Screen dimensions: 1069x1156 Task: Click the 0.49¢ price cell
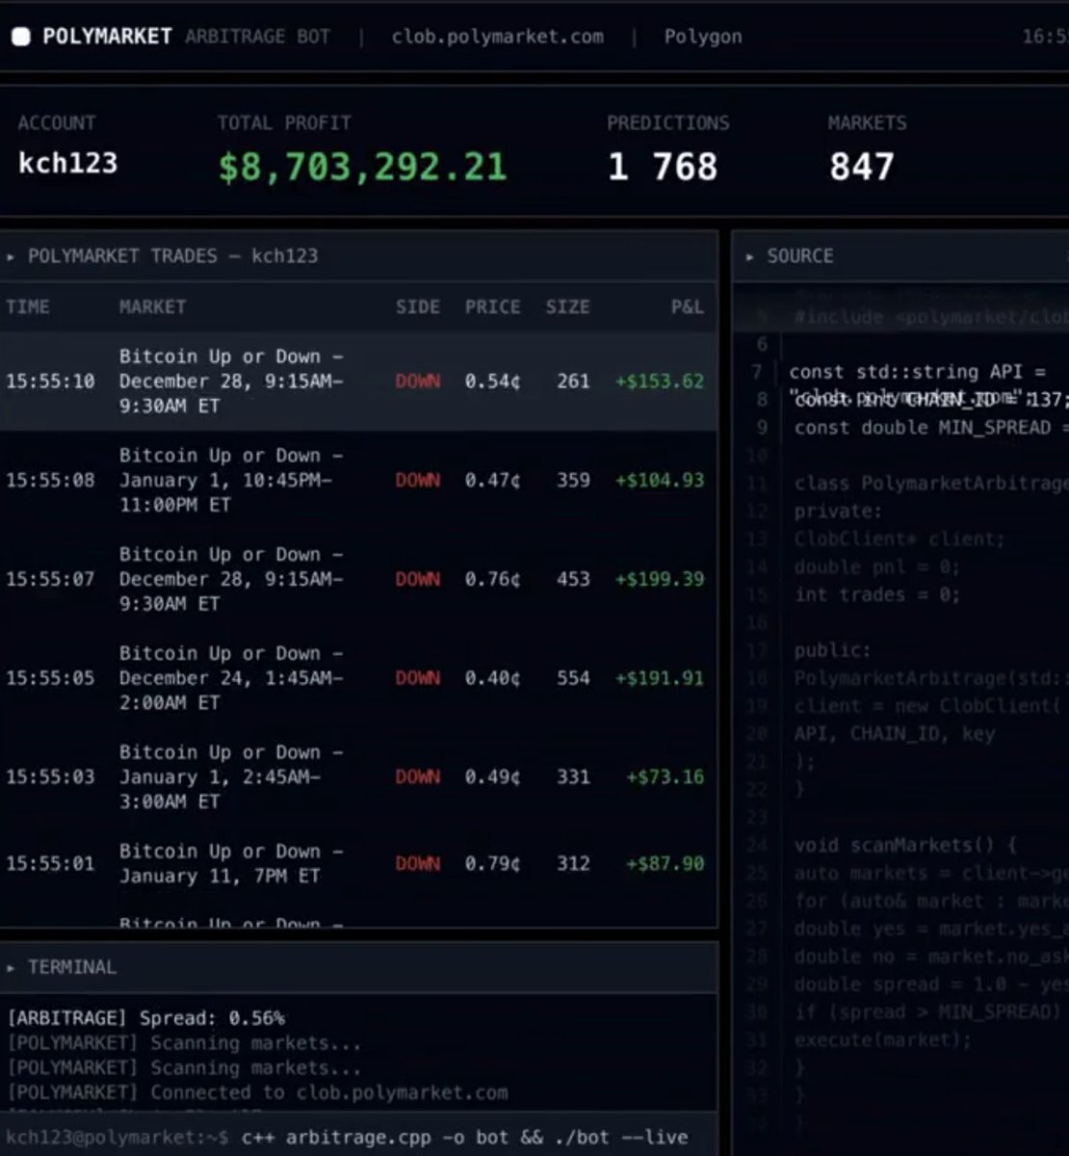(492, 776)
